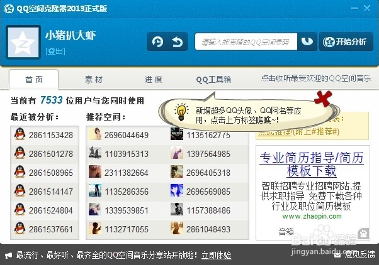
Task: Open recommended space 1103915313
Action: (x=127, y=154)
